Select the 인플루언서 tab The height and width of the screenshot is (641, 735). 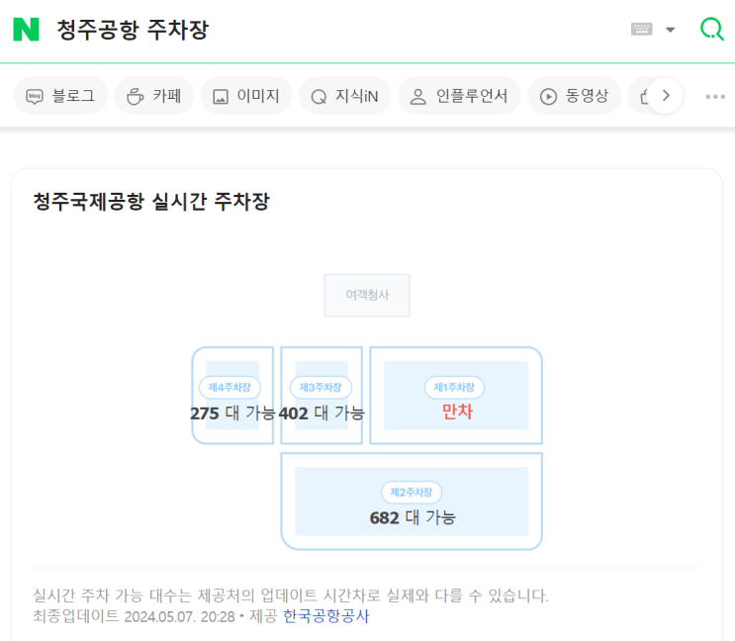pos(459,96)
